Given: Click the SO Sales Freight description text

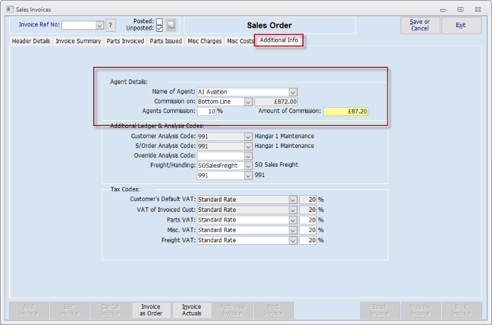Looking at the screenshot, I should click(x=276, y=165).
